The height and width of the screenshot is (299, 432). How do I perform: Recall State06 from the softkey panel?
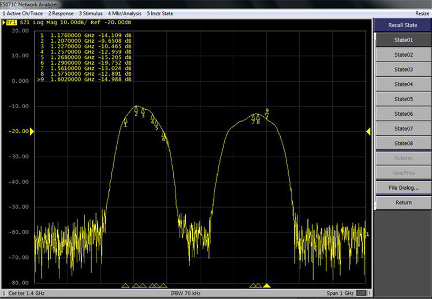coord(403,114)
